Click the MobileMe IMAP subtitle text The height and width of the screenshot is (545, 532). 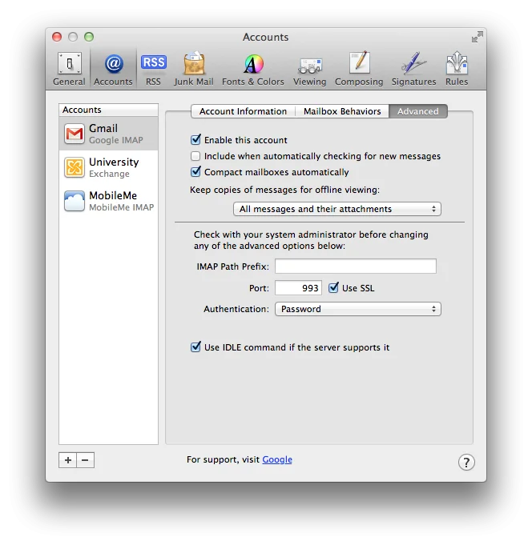122,207
